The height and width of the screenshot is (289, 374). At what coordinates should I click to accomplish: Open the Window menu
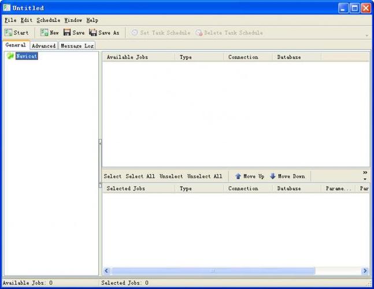click(x=73, y=20)
